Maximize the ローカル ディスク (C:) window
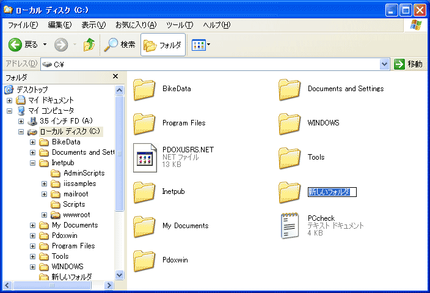 tap(406, 10)
